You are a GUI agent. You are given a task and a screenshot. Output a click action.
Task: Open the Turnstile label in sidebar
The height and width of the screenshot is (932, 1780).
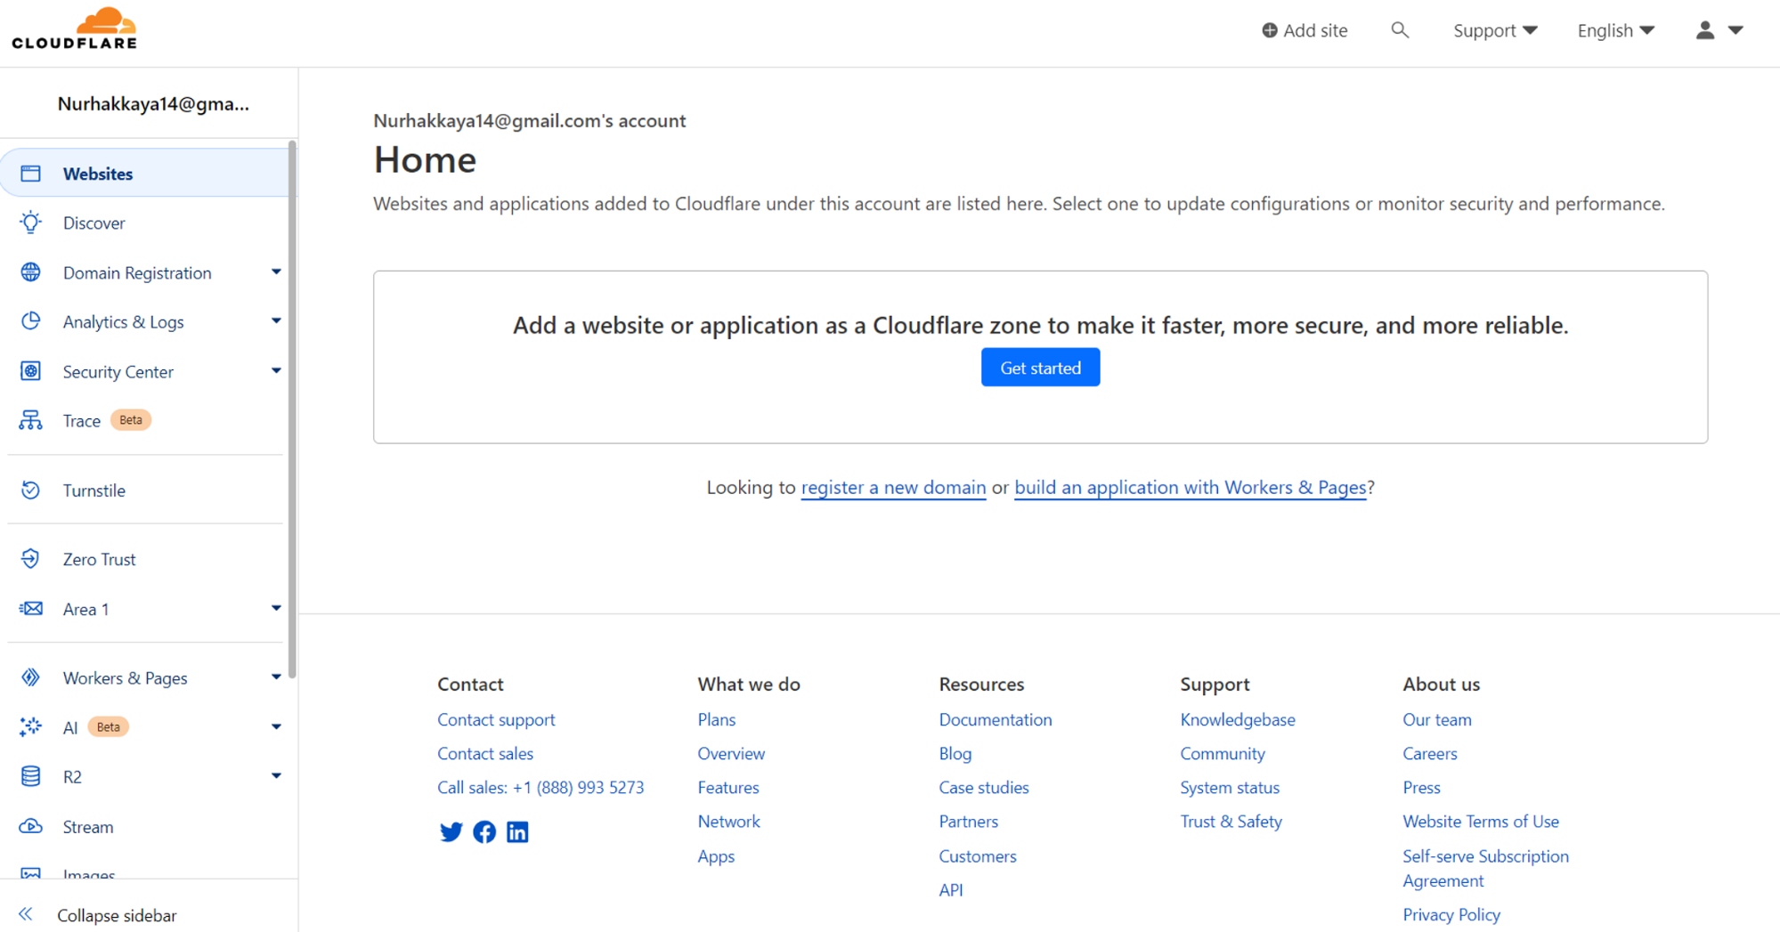click(x=93, y=490)
